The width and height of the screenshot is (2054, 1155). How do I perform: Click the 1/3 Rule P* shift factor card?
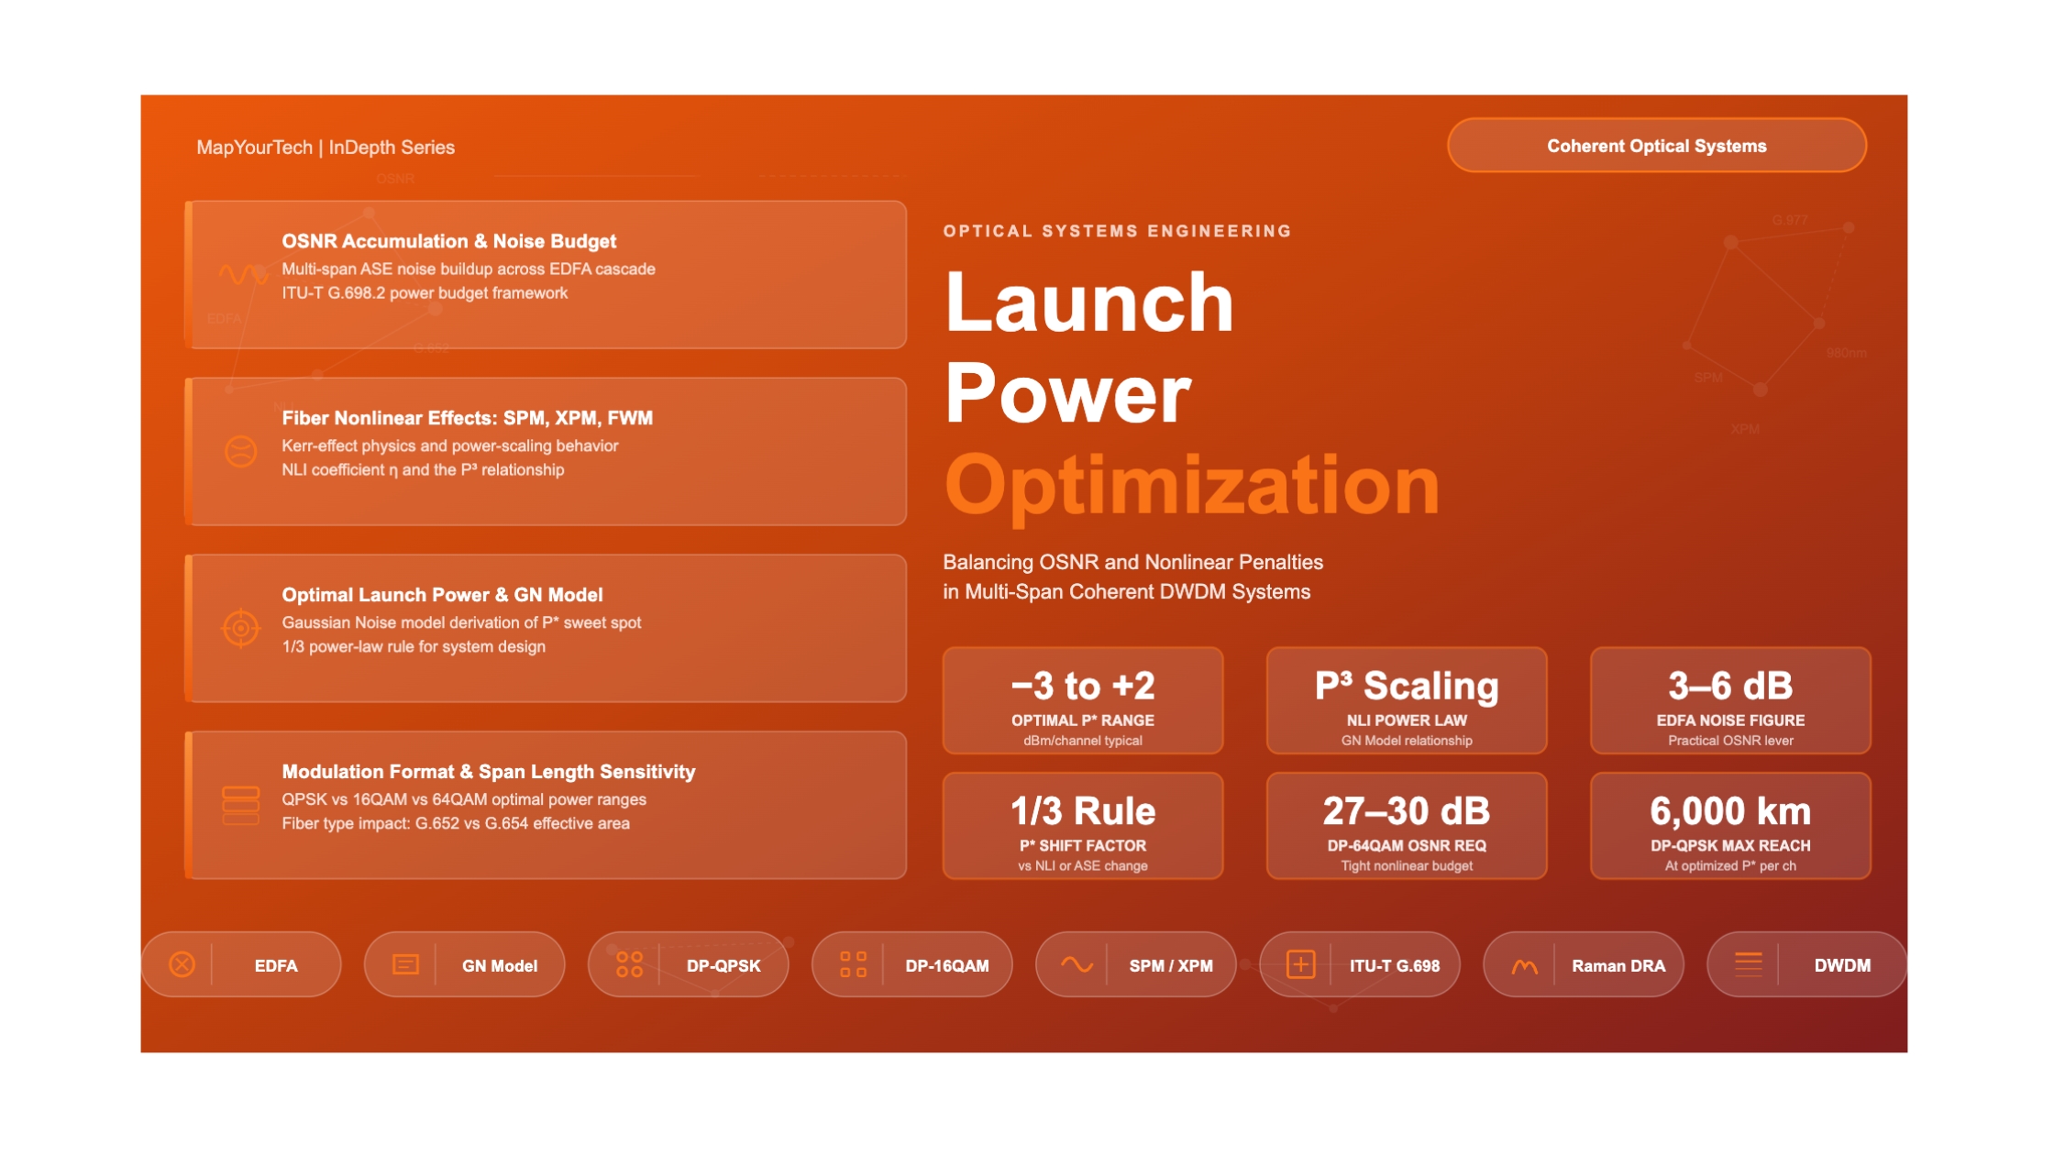pyautogui.click(x=1083, y=826)
